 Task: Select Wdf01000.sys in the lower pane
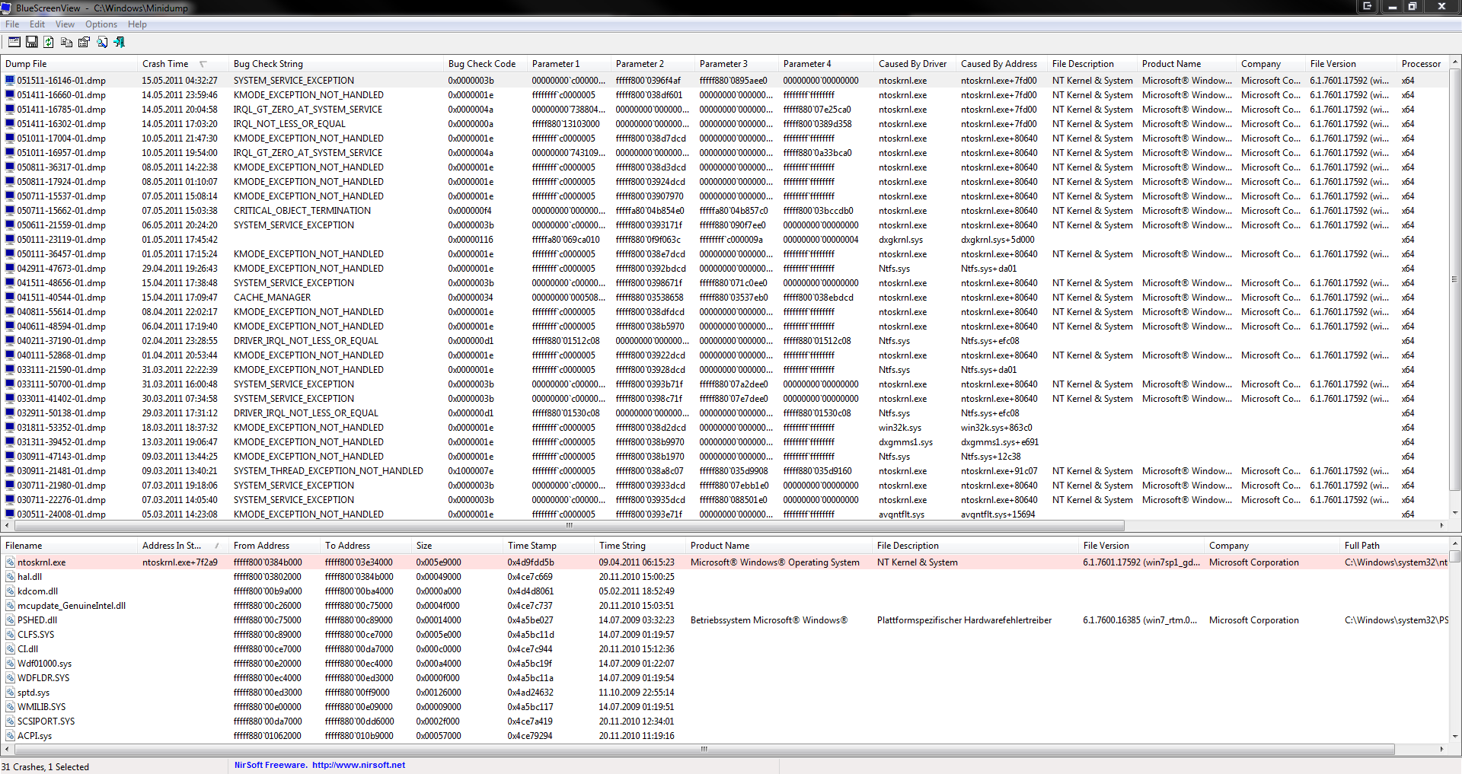point(724,664)
